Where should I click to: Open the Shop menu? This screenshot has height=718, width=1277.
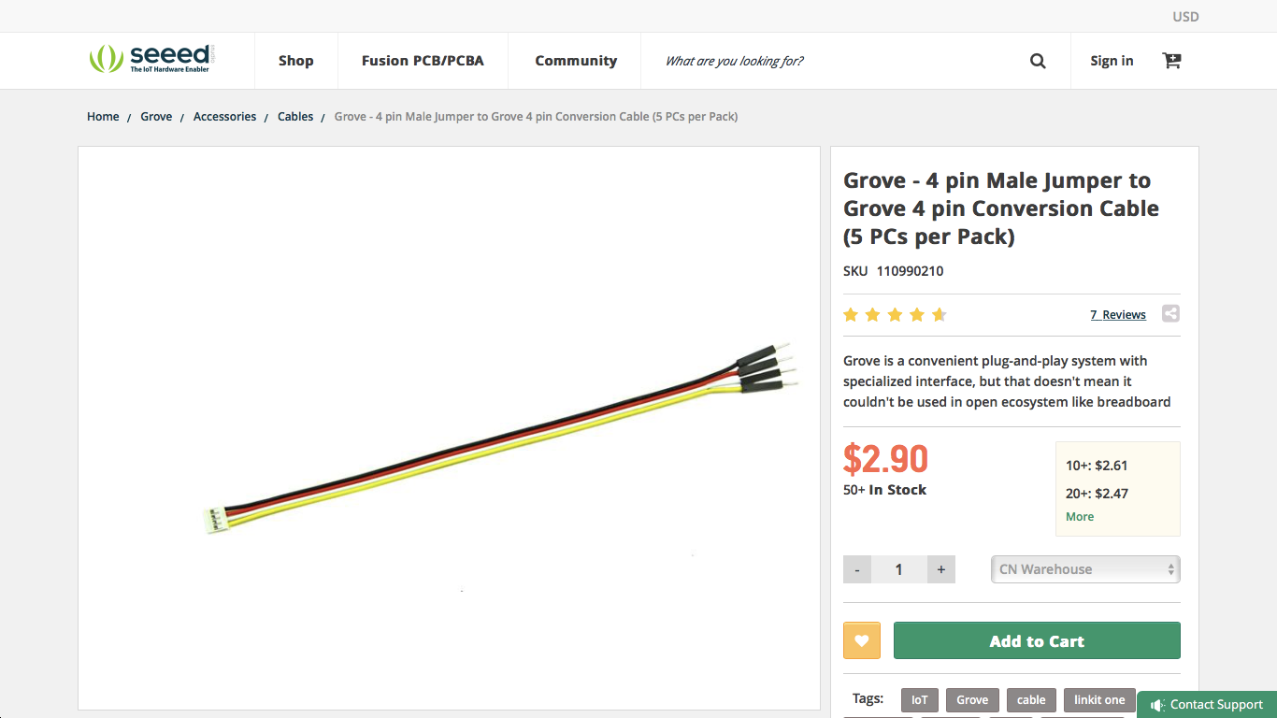[295, 61]
